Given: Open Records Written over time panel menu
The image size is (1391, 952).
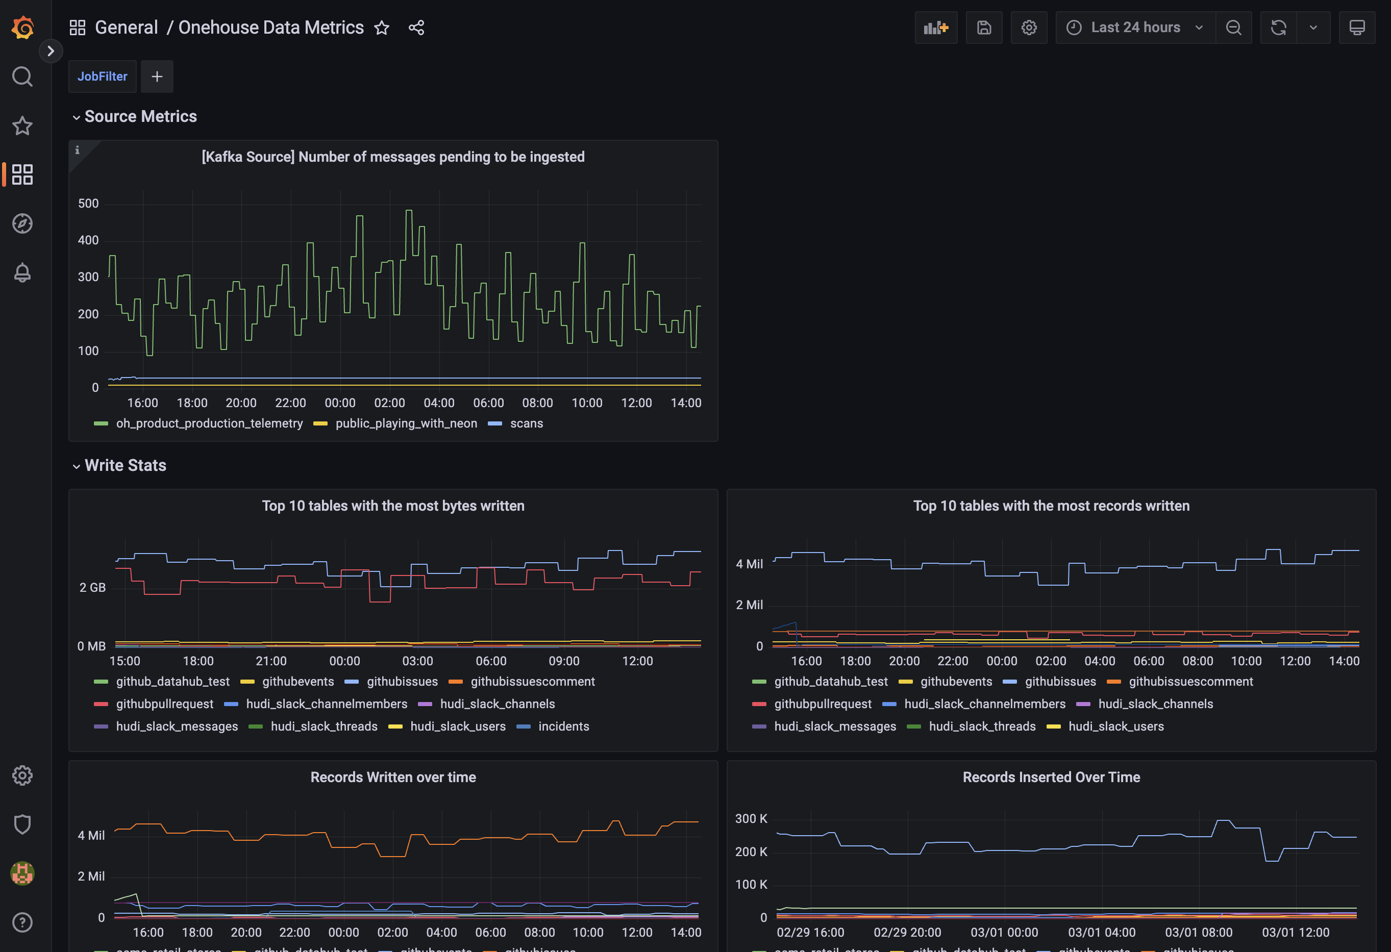Looking at the screenshot, I should (392, 778).
